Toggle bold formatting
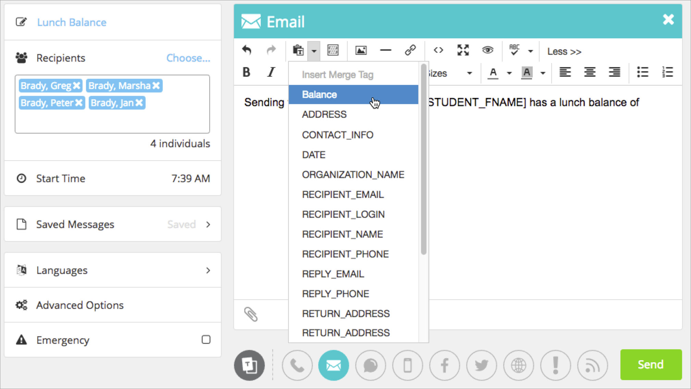Viewport: 691px width, 389px height. pos(246,72)
